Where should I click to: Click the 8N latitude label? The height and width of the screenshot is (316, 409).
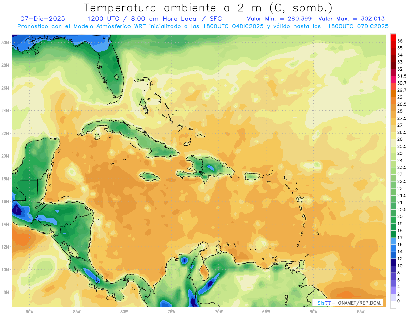pos(7,292)
